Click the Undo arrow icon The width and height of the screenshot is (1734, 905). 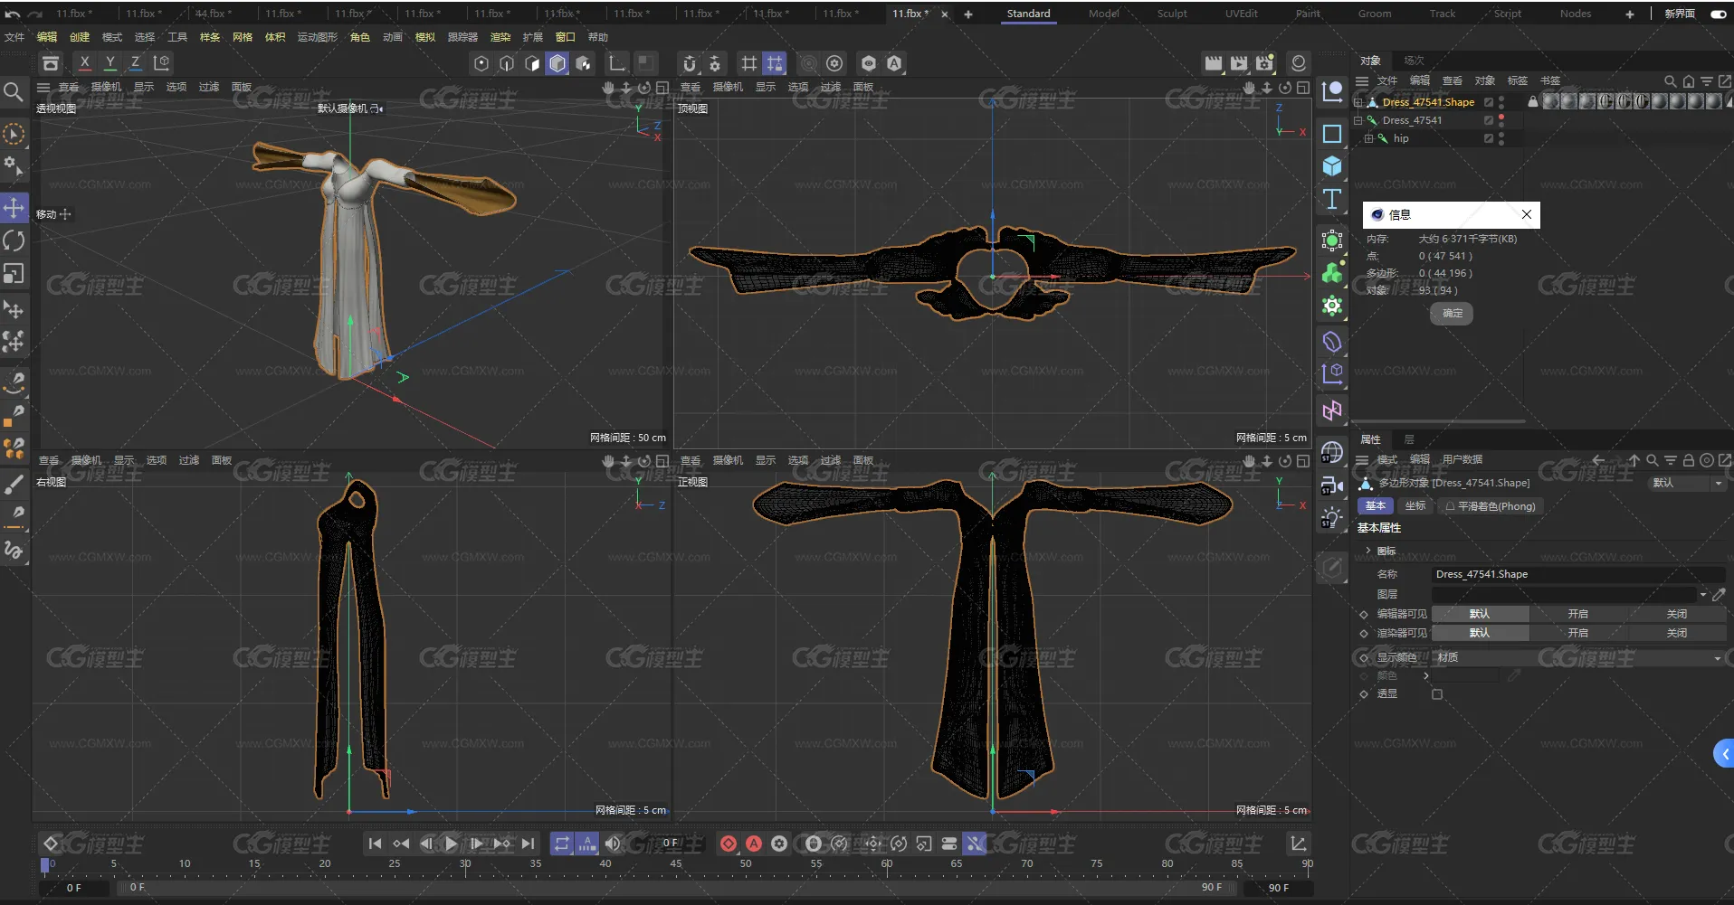13,14
